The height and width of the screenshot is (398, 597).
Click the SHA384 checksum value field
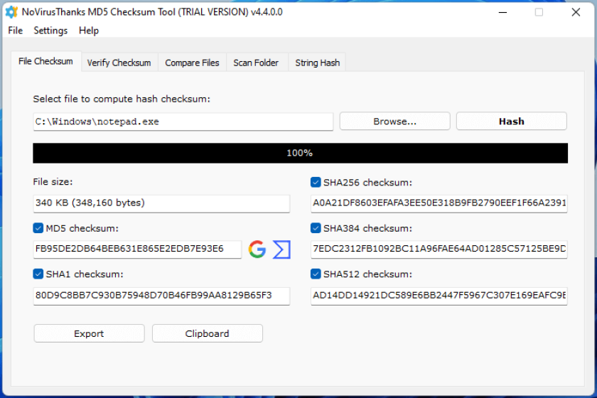(439, 249)
